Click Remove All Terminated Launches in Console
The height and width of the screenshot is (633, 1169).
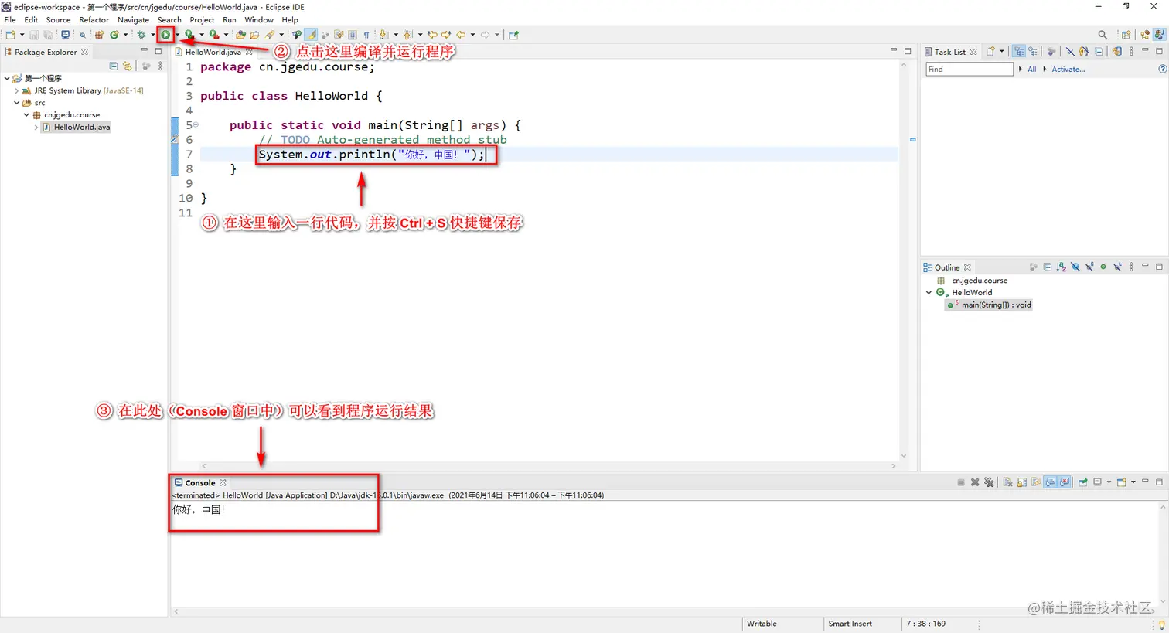point(989,482)
